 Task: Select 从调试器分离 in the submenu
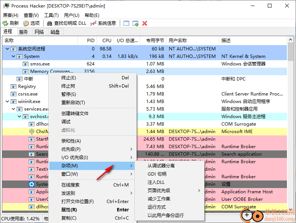pos(169,166)
